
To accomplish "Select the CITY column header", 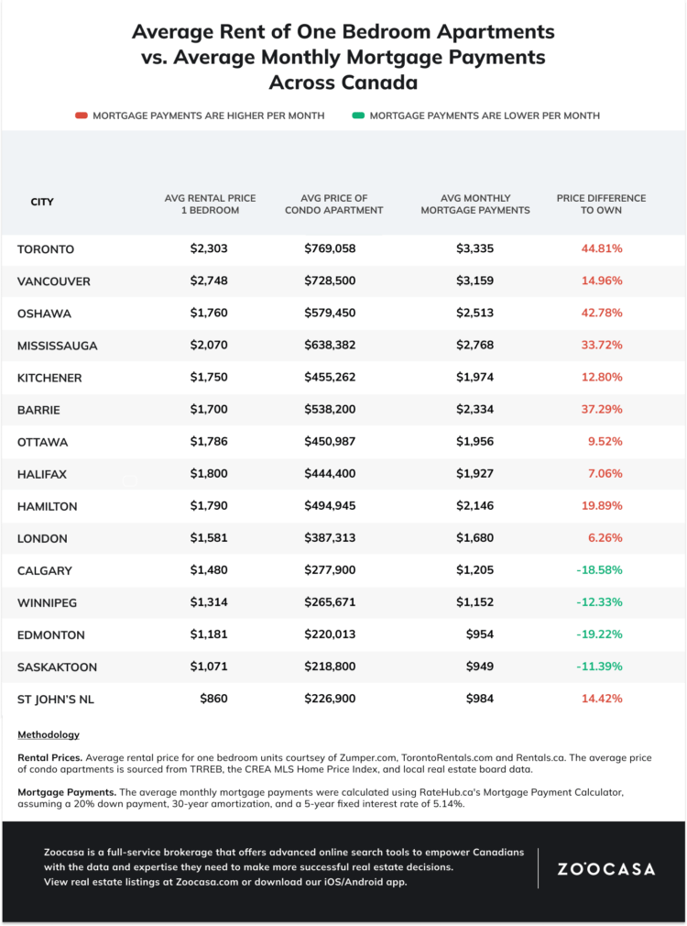I will pos(42,202).
